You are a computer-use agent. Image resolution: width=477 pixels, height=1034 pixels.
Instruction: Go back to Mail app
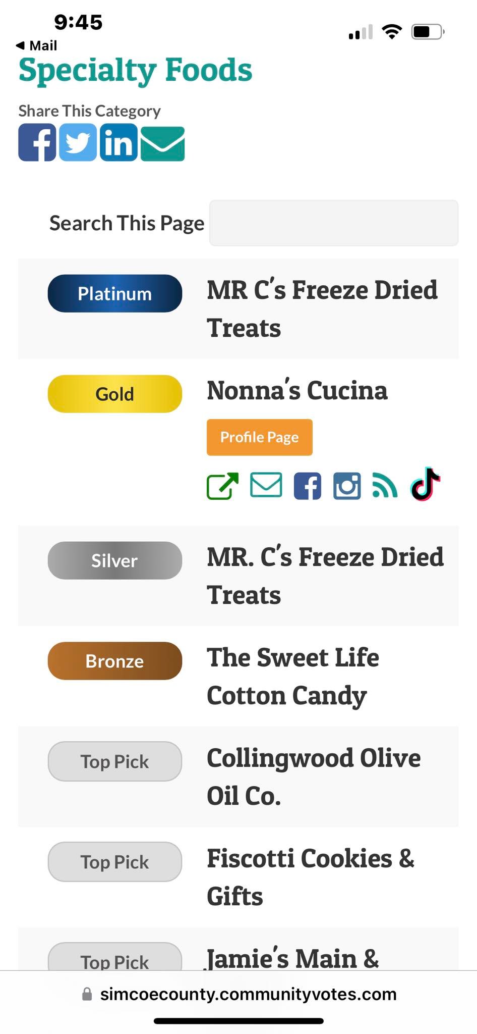(36, 45)
